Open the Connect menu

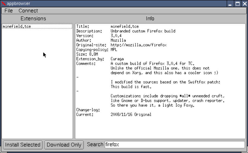[x=28, y=11]
